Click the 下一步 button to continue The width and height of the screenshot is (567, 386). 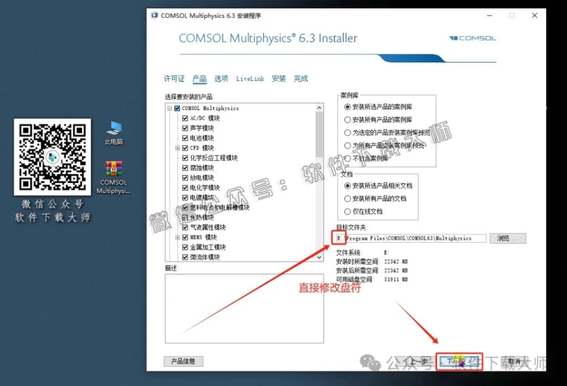click(461, 361)
